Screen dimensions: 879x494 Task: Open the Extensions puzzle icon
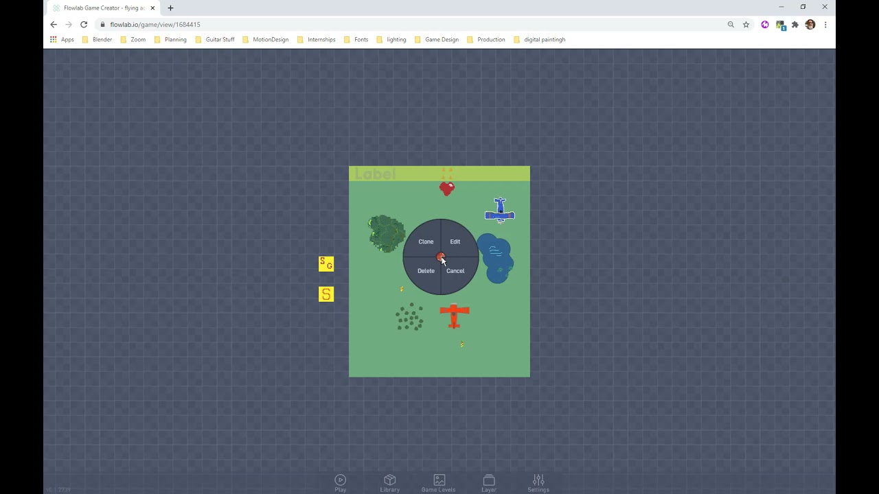pos(795,25)
